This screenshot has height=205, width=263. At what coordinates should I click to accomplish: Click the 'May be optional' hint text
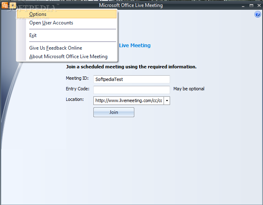(189, 89)
